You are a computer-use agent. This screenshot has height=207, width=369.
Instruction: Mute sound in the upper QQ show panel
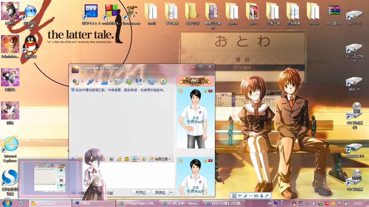(x=206, y=91)
